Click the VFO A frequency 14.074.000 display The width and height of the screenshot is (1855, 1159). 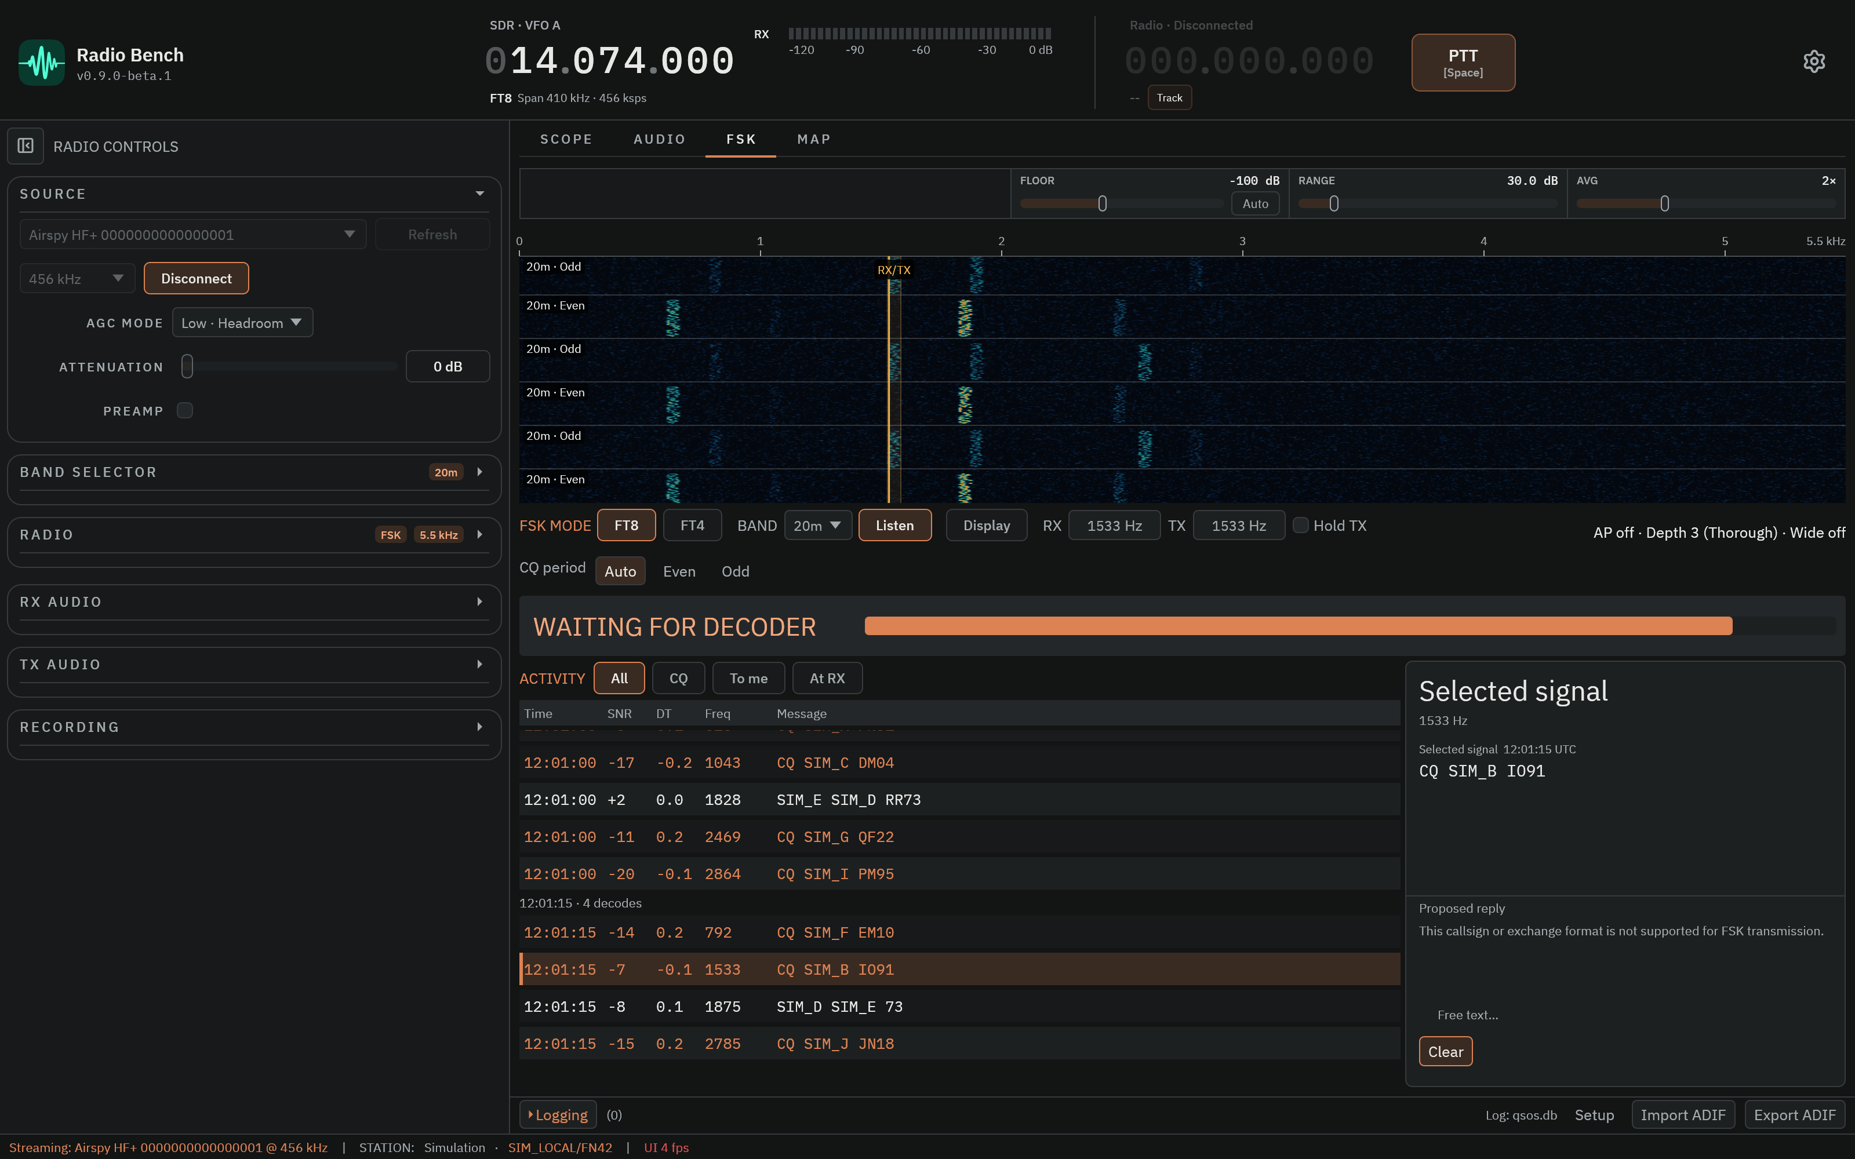pos(610,61)
